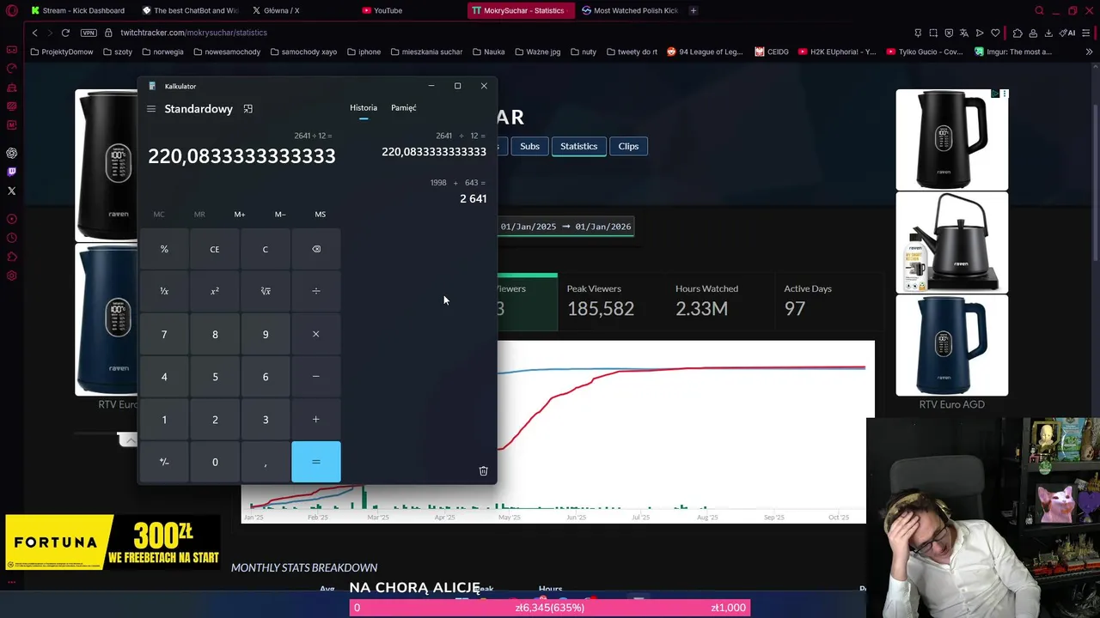Screen dimensions: 1100x618
Task: Switch to The best ChatBot browser tab
Action: click(x=190, y=10)
